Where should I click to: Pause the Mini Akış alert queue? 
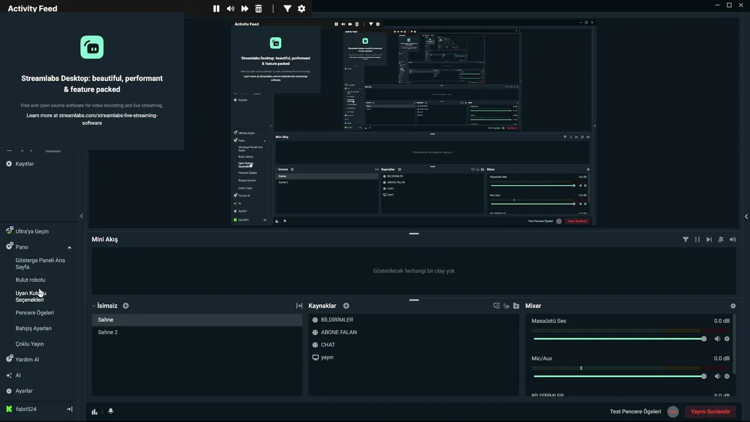pos(697,239)
